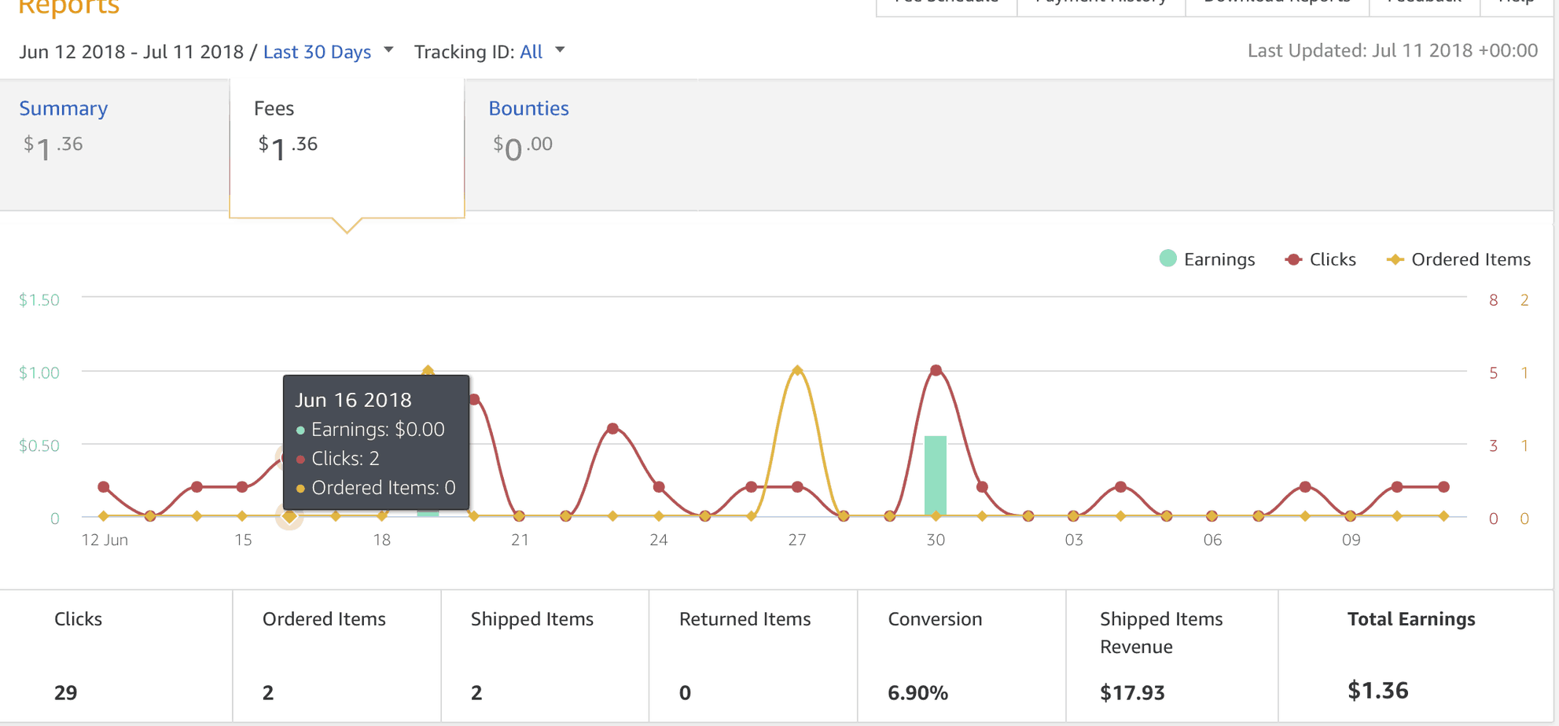Toggle the Clicks series in legend
Viewport: 1559px width, 726px height.
click(1320, 259)
